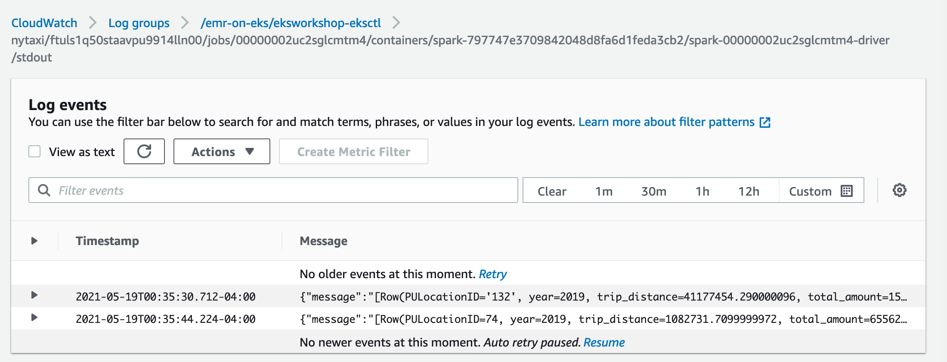
Task: Go to CloudWatch breadcrumb link
Action: [x=44, y=23]
